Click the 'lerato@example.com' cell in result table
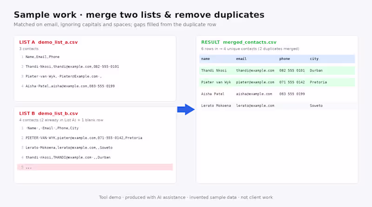 click(x=255, y=106)
